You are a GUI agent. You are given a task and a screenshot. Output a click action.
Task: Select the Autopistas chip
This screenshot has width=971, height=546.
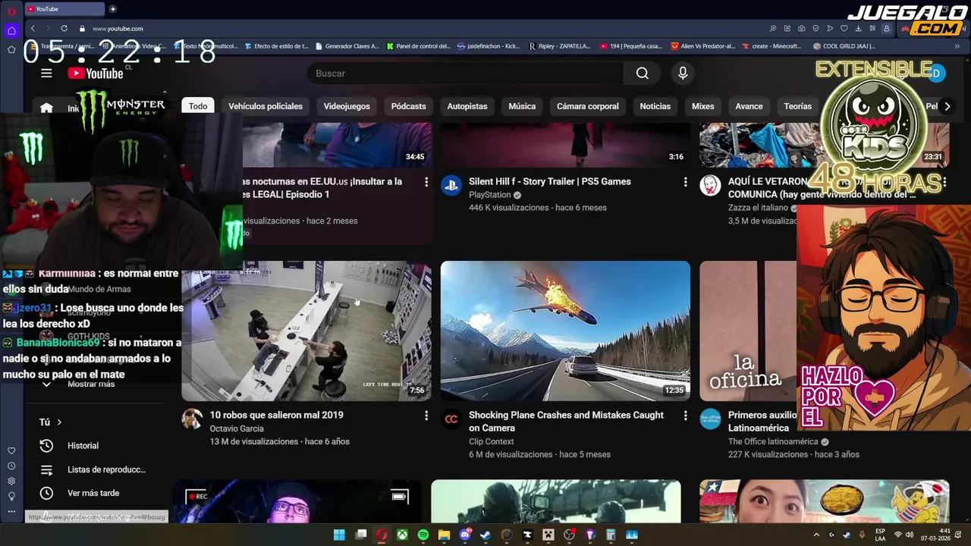point(467,106)
